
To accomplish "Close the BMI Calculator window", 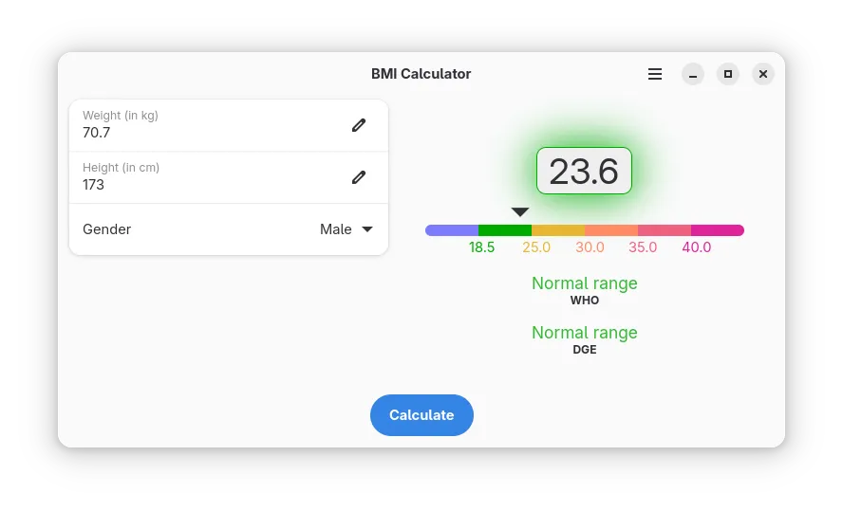I will [x=763, y=74].
